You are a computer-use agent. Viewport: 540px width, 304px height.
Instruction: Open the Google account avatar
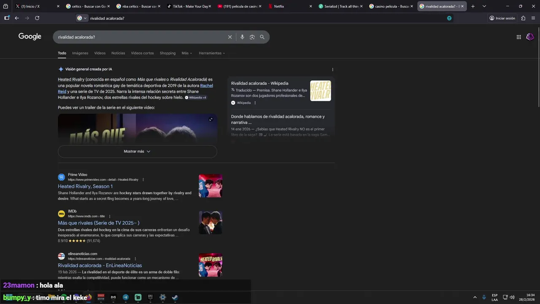pyautogui.click(x=530, y=37)
